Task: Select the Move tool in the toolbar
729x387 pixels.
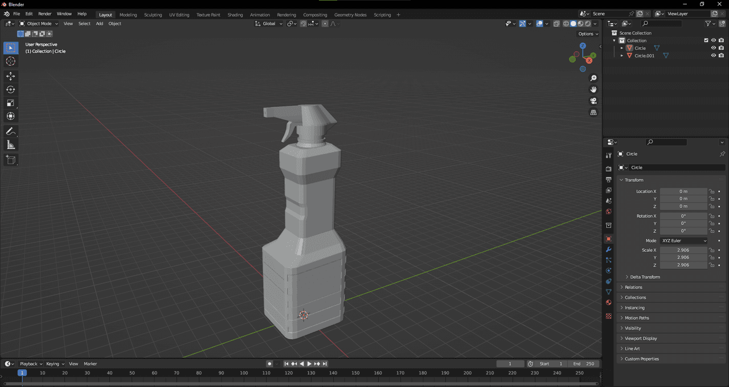Action: coord(11,76)
